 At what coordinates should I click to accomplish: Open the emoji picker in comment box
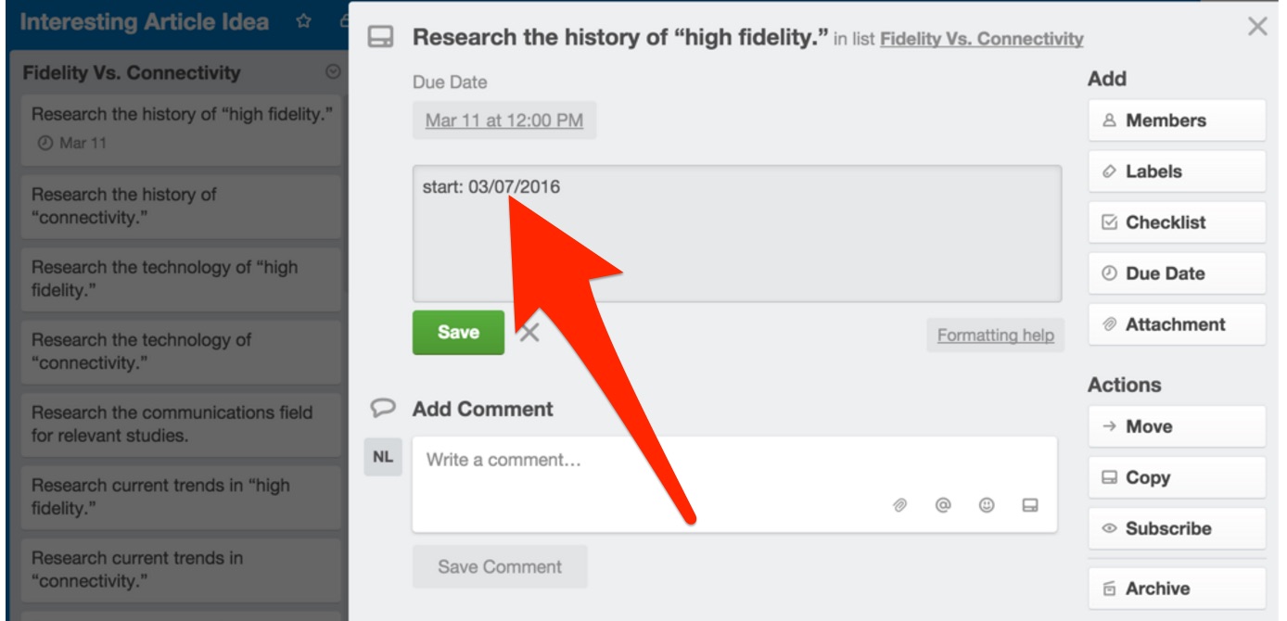(987, 505)
